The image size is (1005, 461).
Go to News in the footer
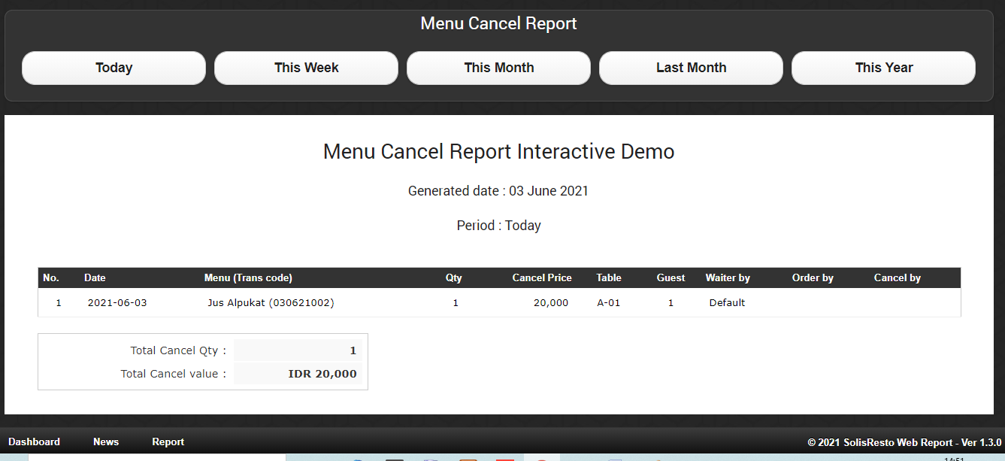106,441
